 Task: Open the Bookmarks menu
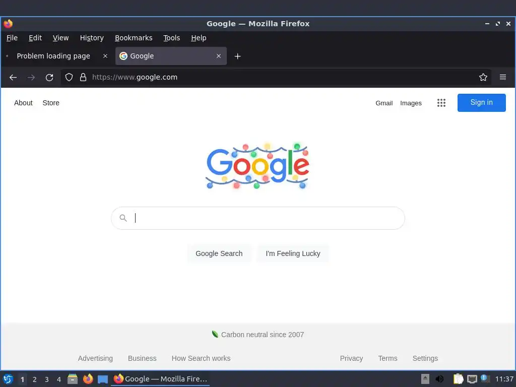tap(134, 38)
